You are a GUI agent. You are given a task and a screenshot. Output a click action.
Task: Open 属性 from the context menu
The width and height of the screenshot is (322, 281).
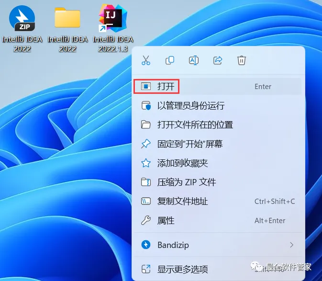218,220
